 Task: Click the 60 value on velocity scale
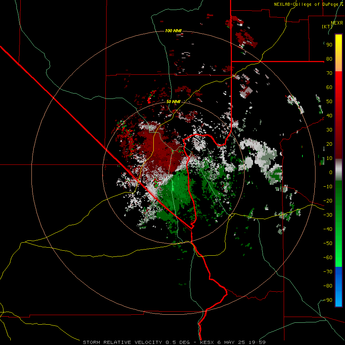click(x=329, y=87)
